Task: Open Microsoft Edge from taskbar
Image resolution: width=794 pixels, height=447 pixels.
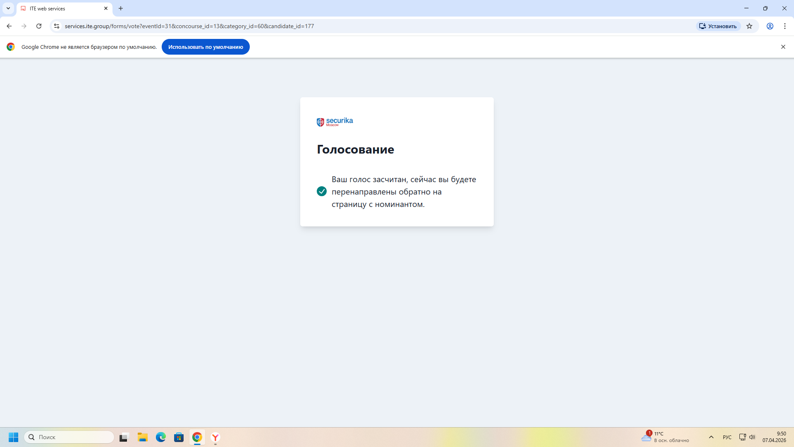Action: [161, 437]
